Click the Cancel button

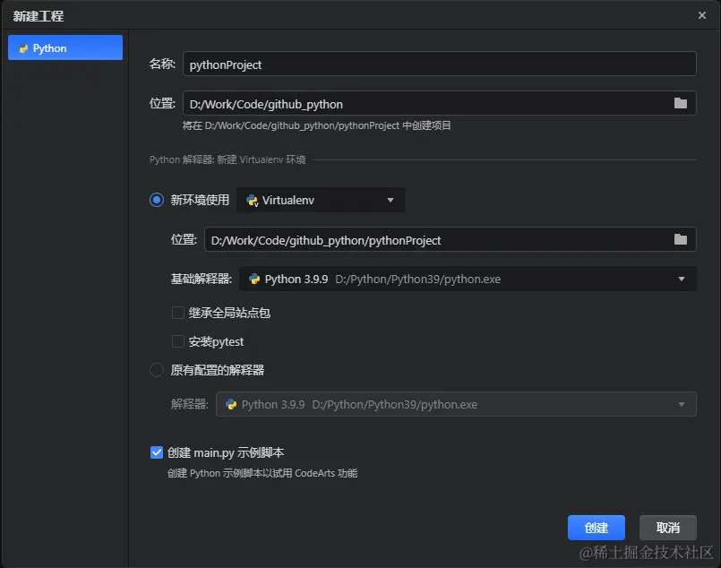(667, 528)
